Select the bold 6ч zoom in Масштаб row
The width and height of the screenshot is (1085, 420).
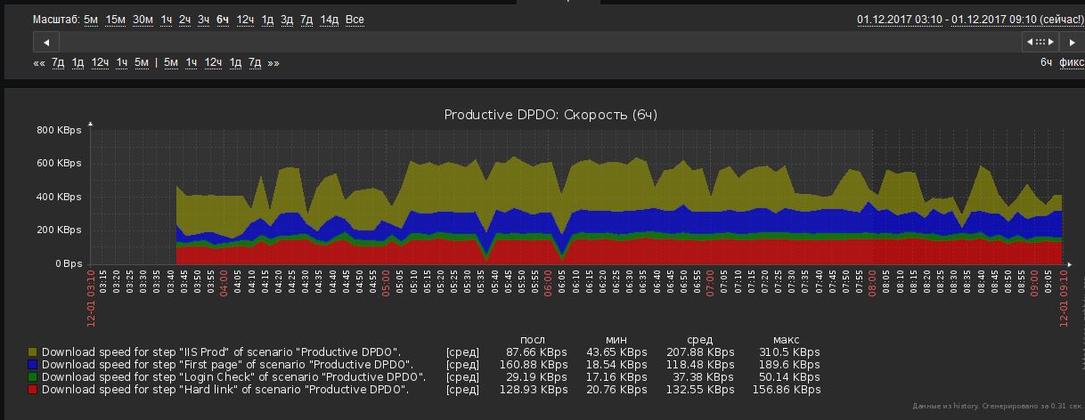click(223, 20)
